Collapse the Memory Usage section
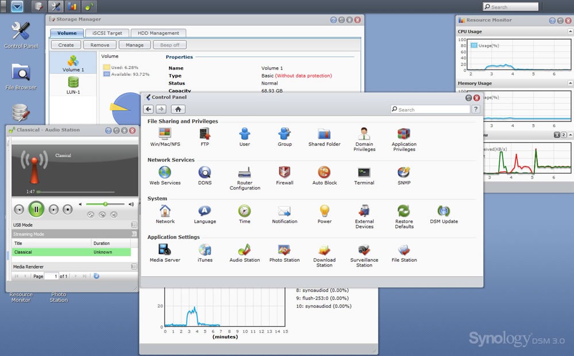This screenshot has height=356, width=574. coord(569,83)
